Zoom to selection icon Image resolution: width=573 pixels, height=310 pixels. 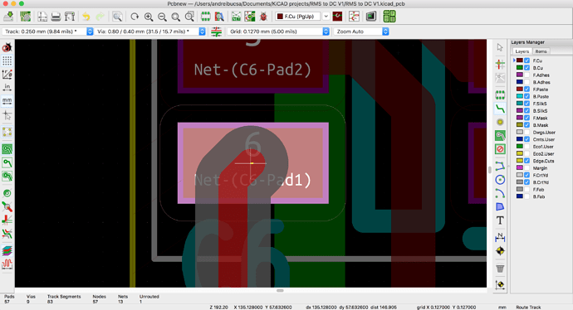pos(189,17)
